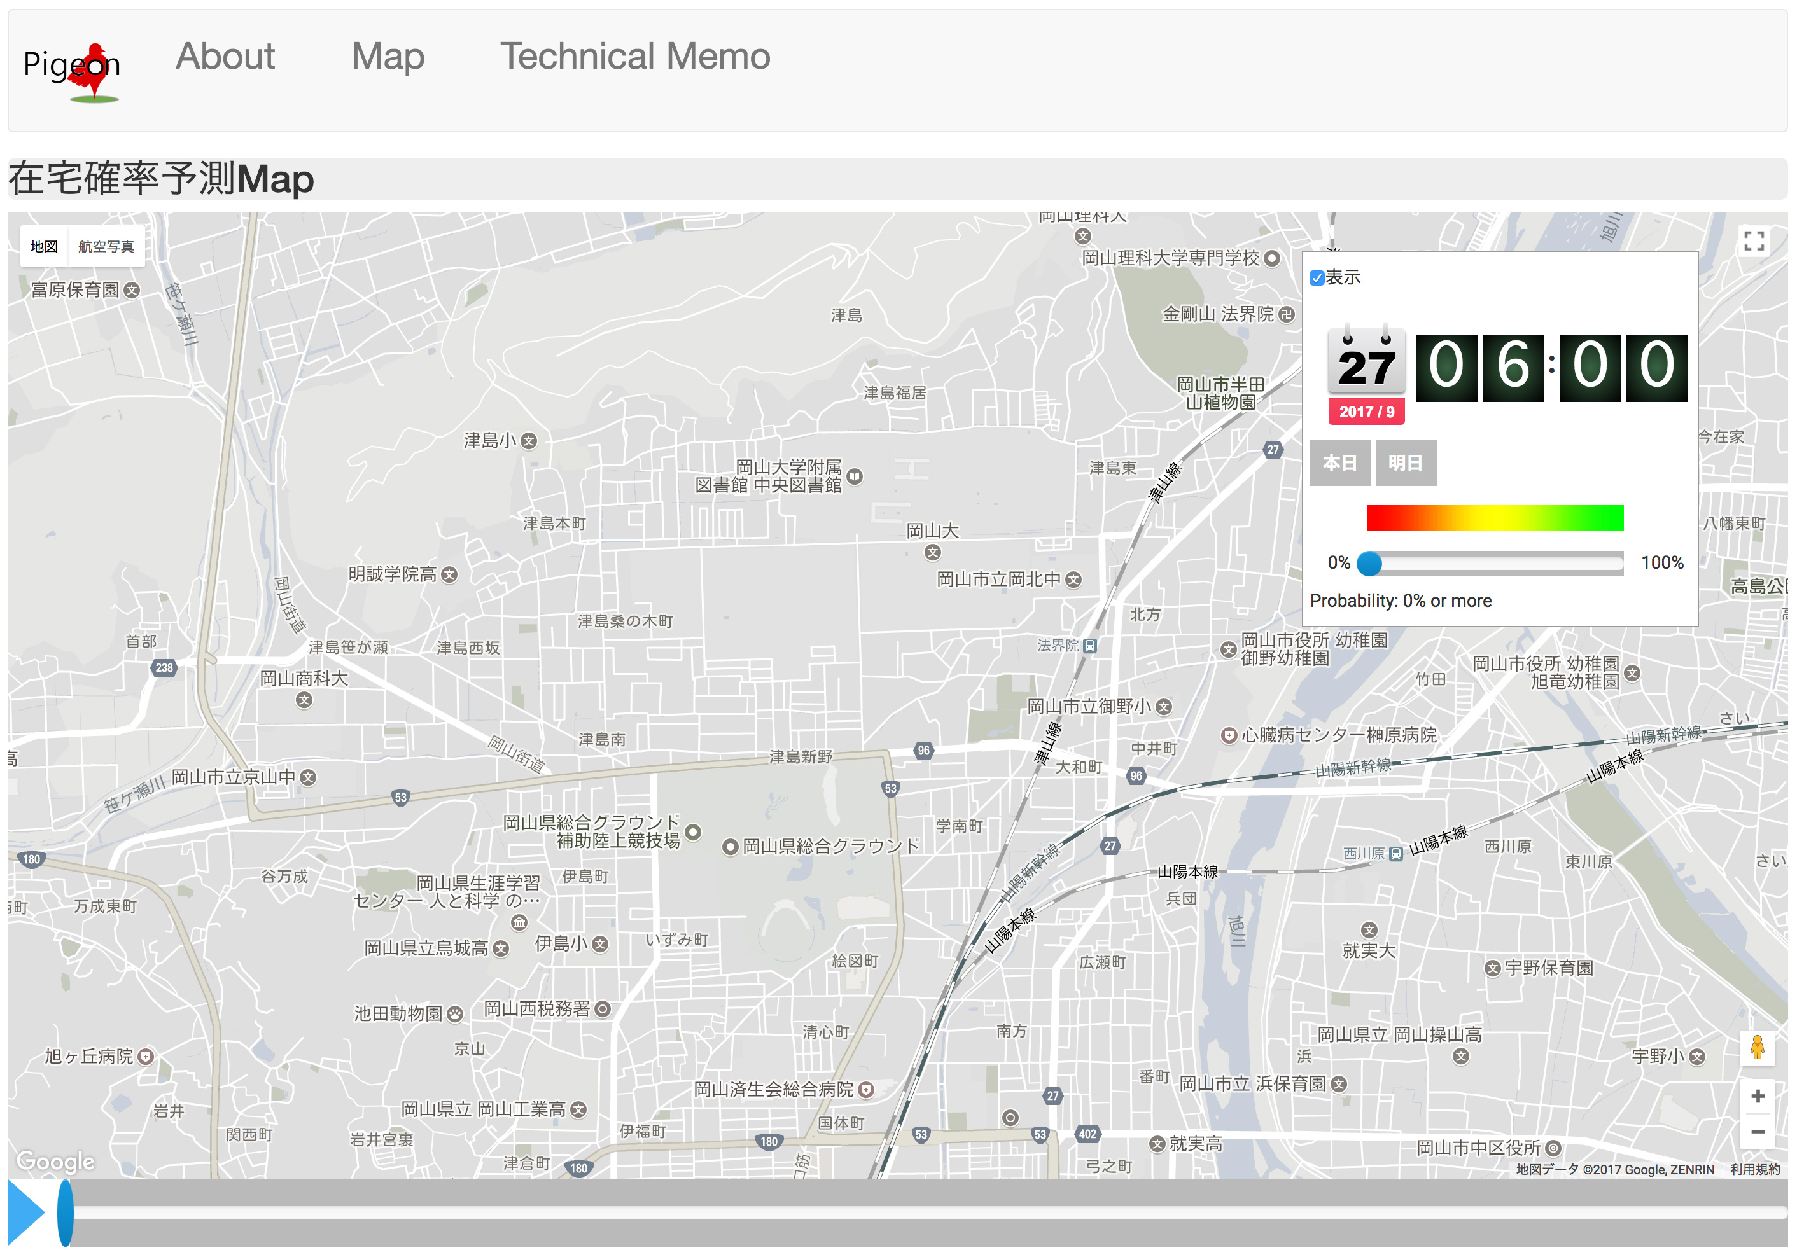Select the 本日 button
This screenshot has height=1257, width=1797.
(1339, 463)
